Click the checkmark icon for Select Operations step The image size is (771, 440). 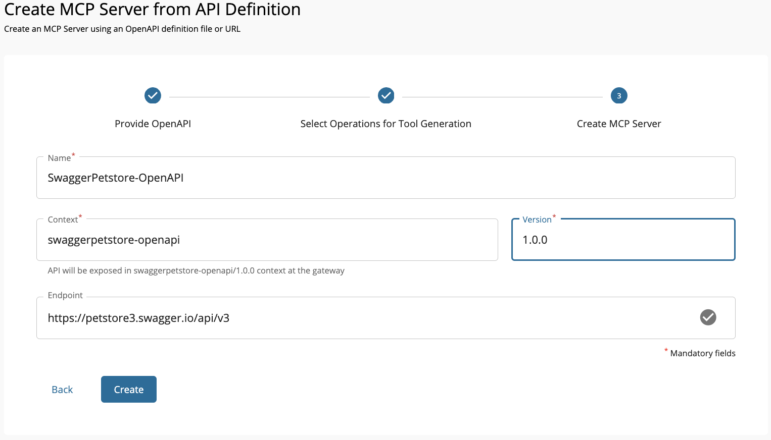pos(385,95)
